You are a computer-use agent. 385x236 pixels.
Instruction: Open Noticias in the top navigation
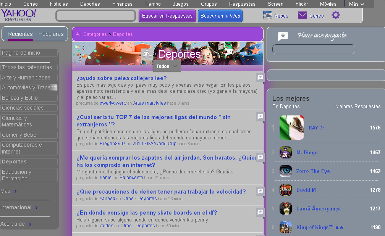59,4
